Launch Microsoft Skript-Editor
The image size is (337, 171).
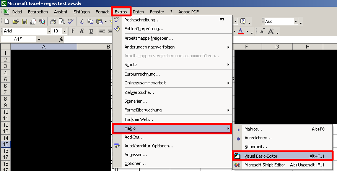point(283,165)
